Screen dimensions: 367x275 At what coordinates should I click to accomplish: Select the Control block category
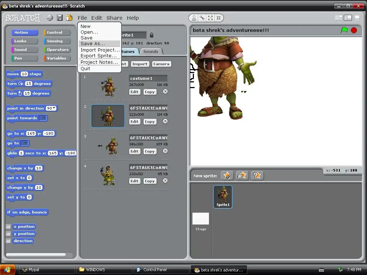(x=57, y=32)
